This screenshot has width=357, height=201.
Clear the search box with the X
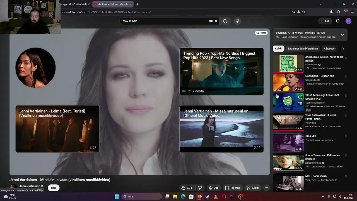(216, 21)
